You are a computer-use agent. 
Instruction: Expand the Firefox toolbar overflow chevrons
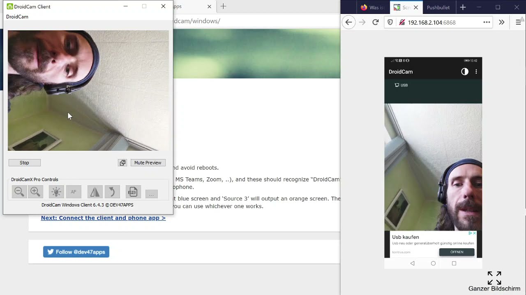(x=501, y=23)
